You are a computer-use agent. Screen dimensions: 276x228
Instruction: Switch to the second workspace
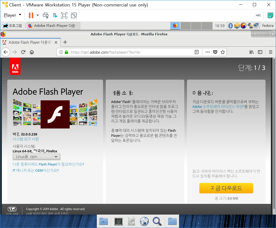(186, 26)
